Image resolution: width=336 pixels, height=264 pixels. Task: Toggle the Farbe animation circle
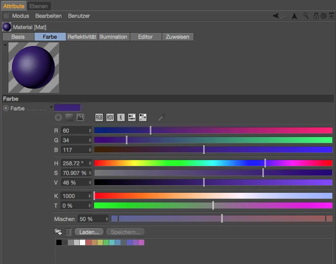6,108
